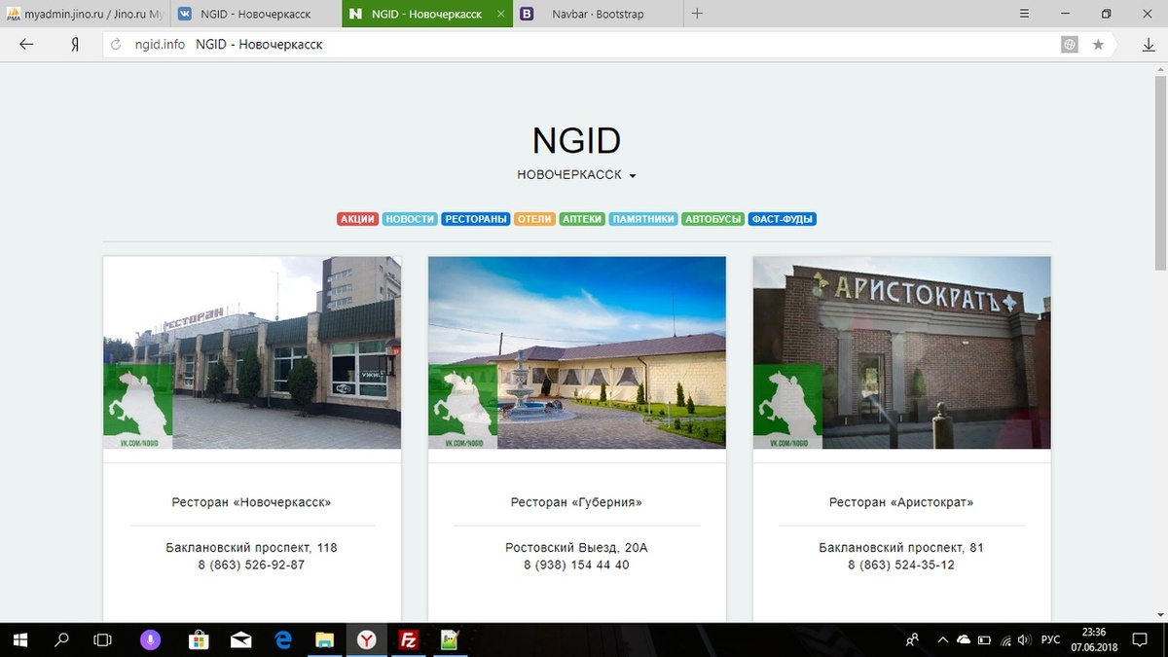Viewport: 1168px width, 657px height.
Task: Switch to Yandex Browser on the taskbar
Action: pyautogui.click(x=367, y=639)
